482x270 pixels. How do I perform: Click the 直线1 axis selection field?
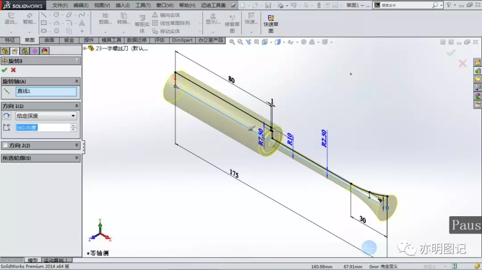coord(46,91)
